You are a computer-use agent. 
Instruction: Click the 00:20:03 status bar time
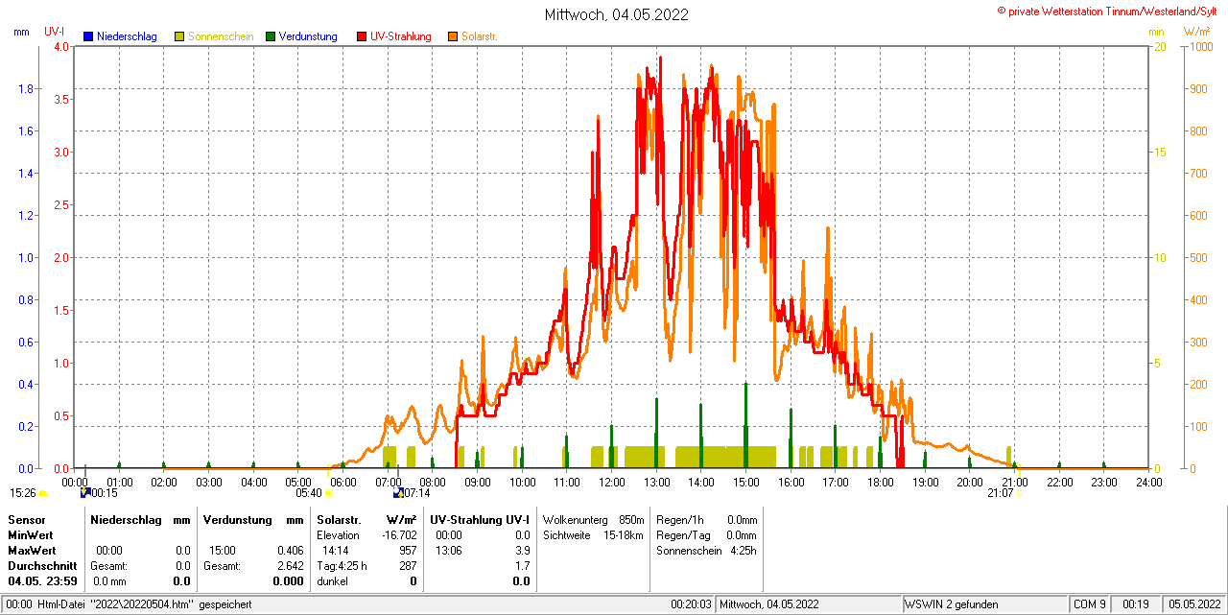point(691,604)
